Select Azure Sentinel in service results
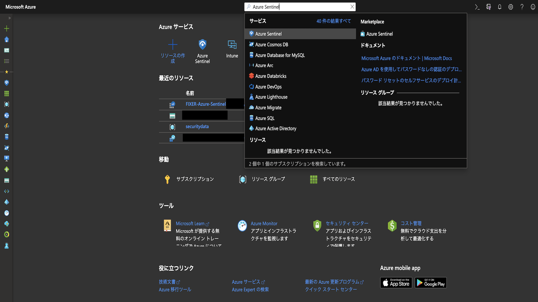 point(268,34)
